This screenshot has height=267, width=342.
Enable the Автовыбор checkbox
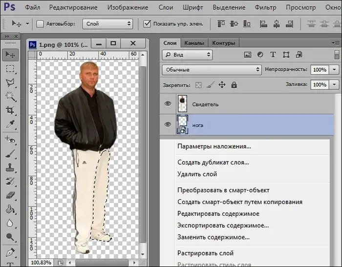(40, 24)
